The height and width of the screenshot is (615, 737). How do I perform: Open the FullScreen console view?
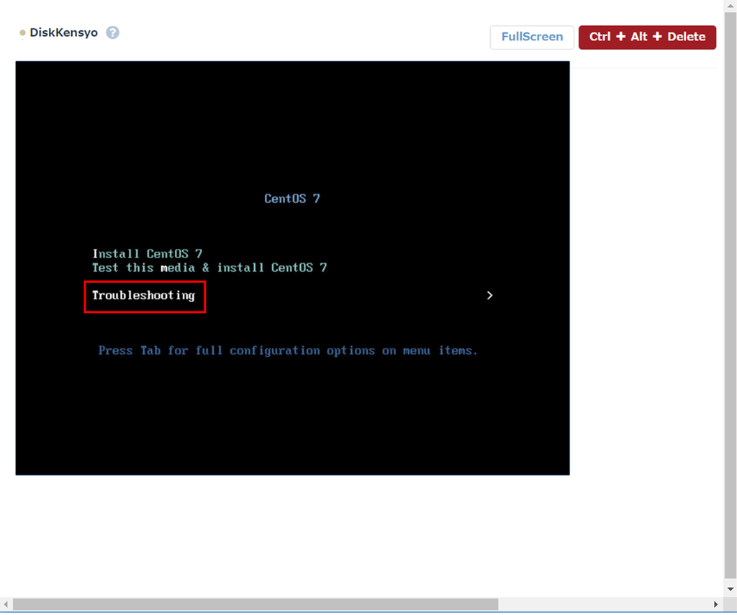pos(532,37)
